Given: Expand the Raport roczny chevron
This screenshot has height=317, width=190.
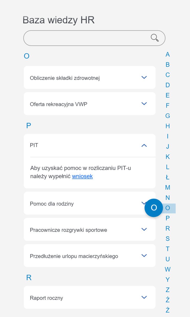Looking at the screenshot, I should [x=144, y=297].
